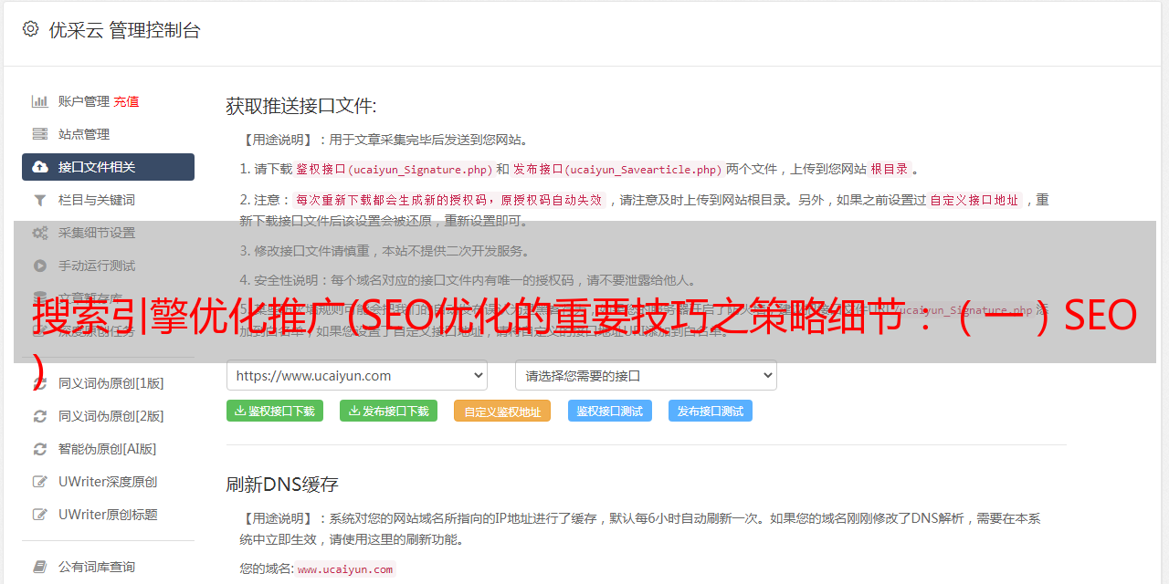1169x584 pixels.
Task: Click the 刷新DNS缓存 heading
Action: pyautogui.click(x=282, y=485)
